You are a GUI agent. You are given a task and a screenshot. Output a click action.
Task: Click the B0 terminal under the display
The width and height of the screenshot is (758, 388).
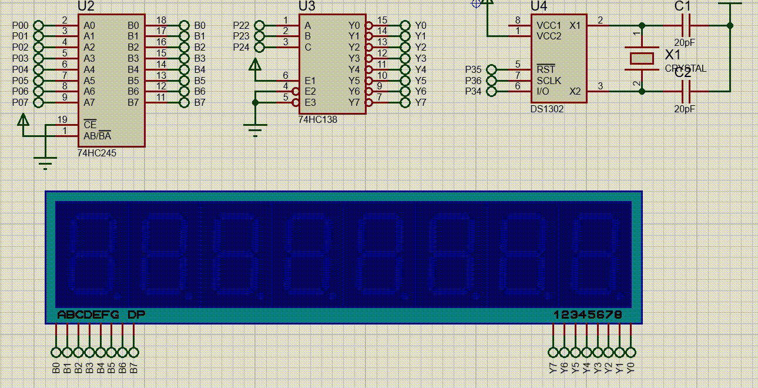point(56,352)
